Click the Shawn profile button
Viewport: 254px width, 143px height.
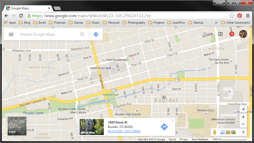click(219, 3)
